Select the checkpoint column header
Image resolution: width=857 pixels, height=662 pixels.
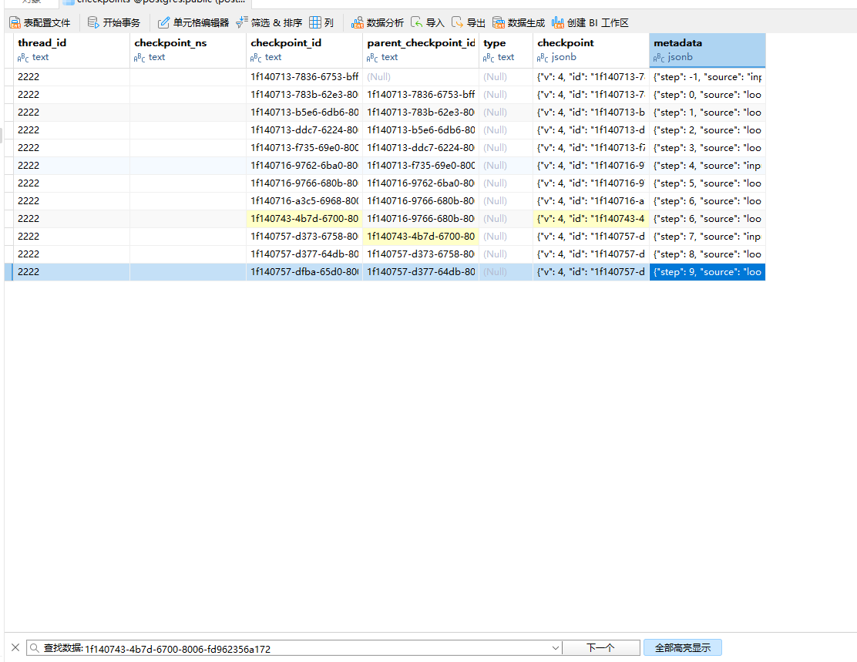pyautogui.click(x=591, y=50)
